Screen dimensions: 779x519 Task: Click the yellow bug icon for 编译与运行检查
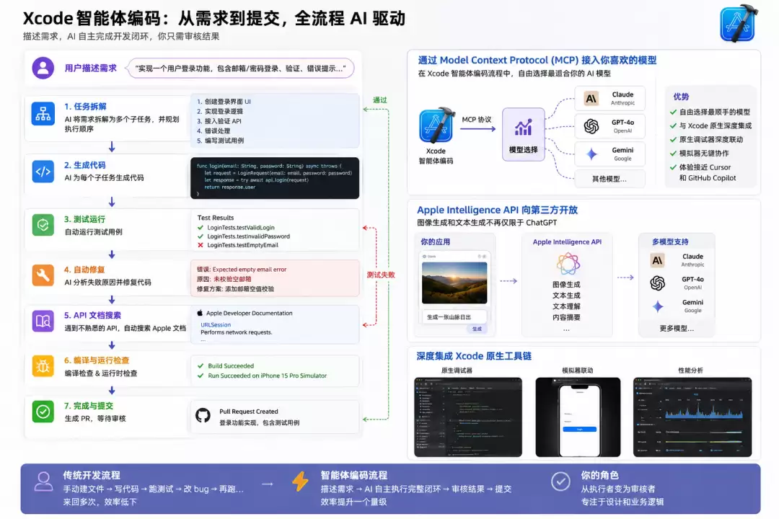43,366
